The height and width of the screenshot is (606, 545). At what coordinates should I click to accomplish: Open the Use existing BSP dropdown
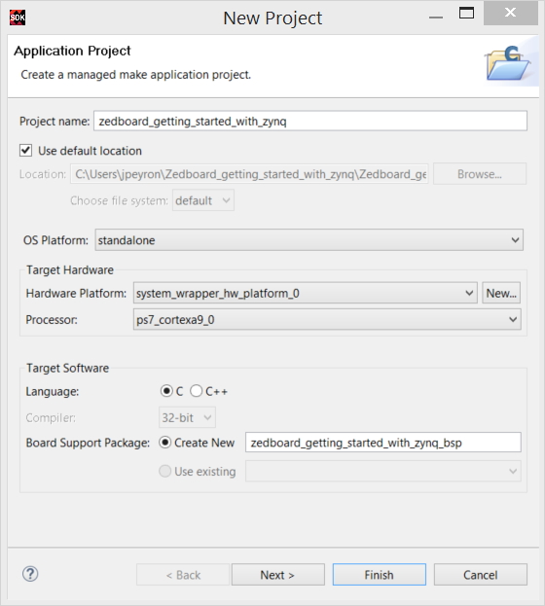point(383,471)
